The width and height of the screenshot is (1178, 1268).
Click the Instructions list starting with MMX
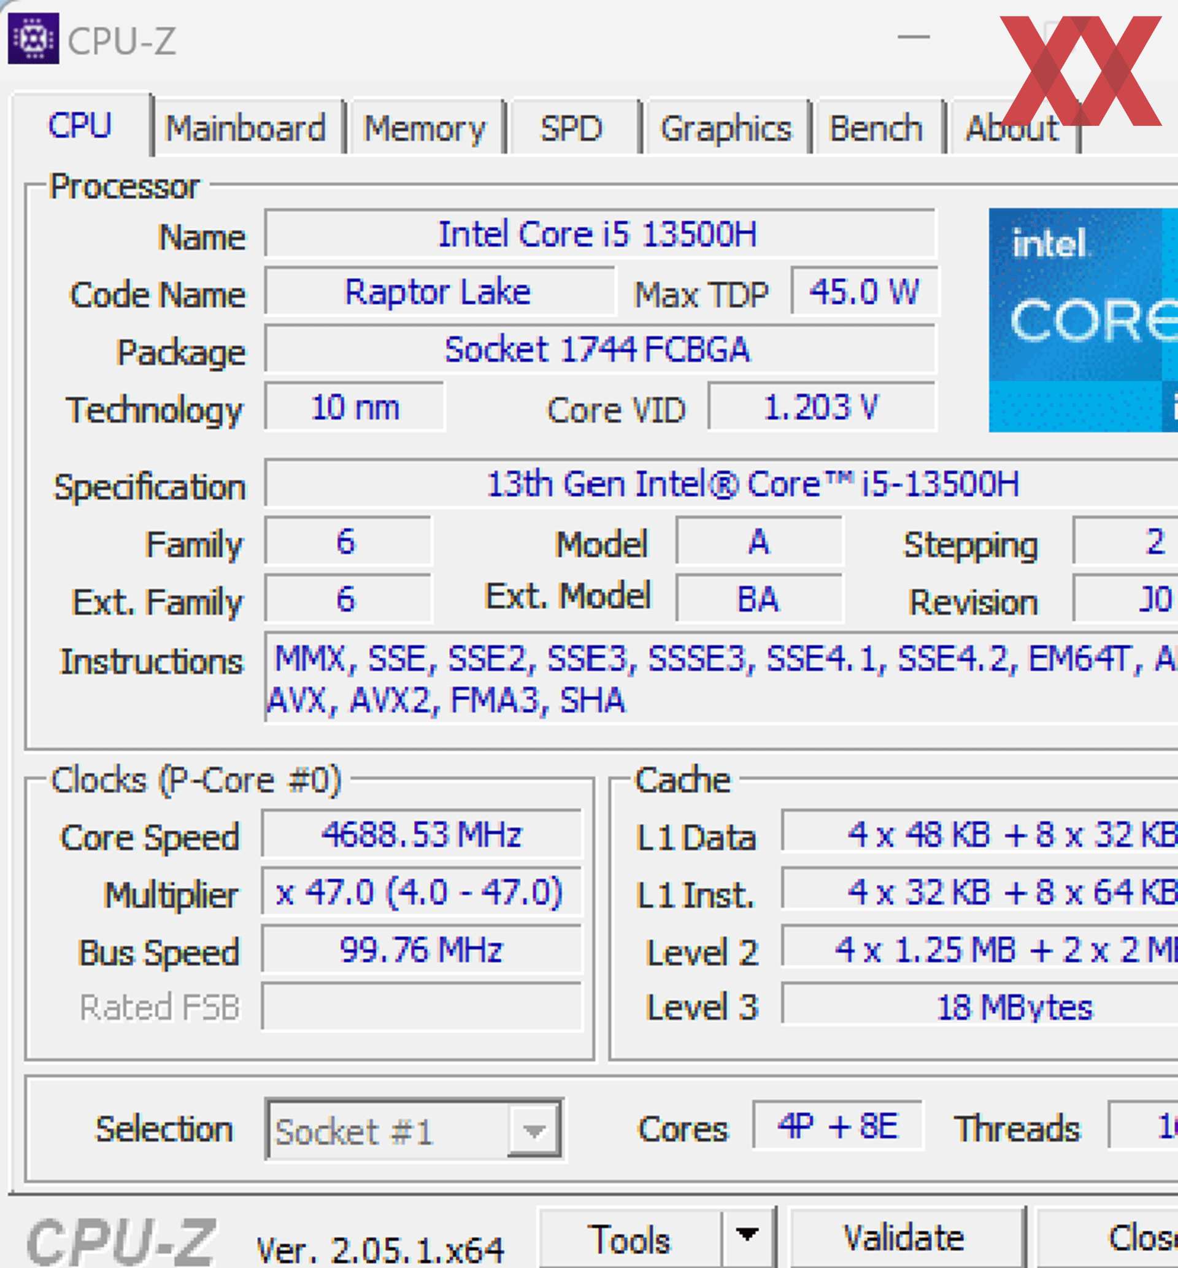722,678
